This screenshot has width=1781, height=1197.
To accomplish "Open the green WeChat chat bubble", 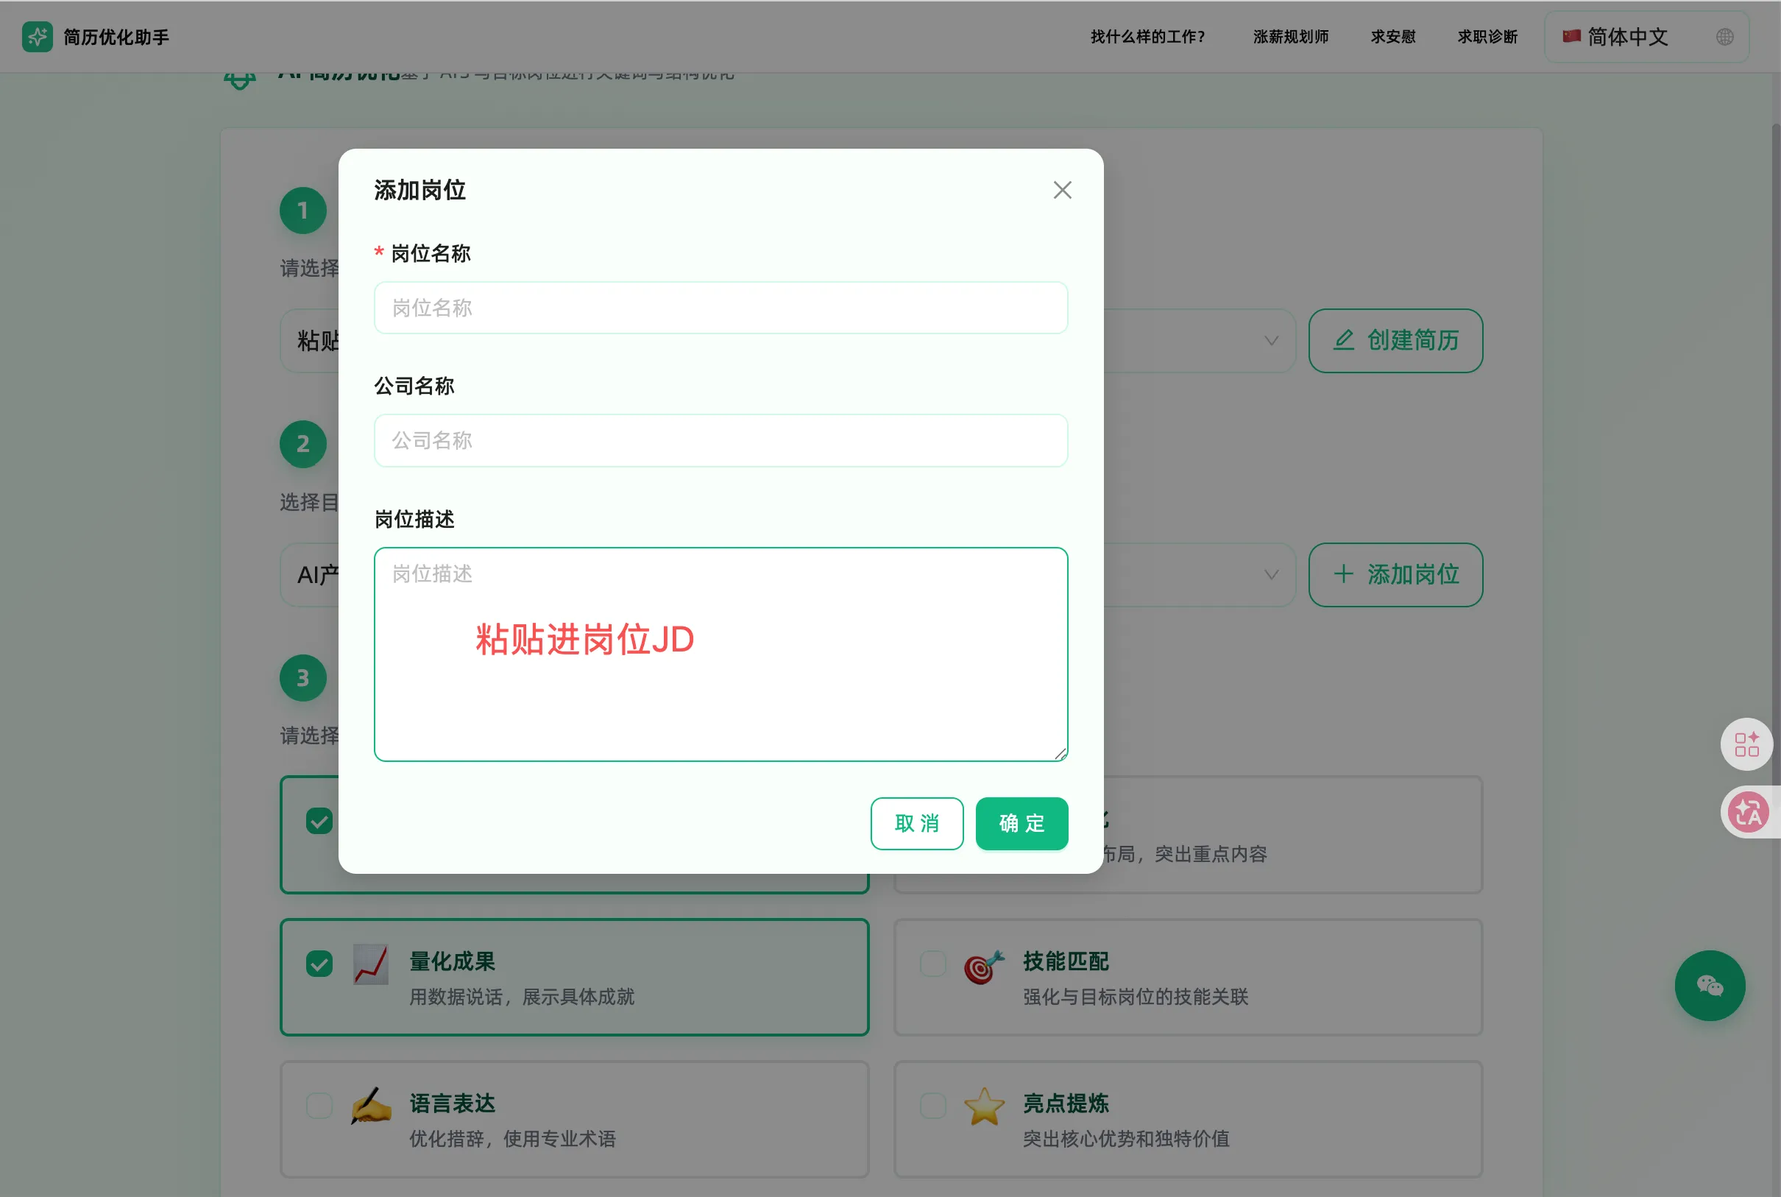I will pyautogui.click(x=1710, y=986).
